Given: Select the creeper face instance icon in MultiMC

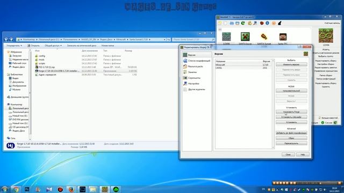Looking at the screenshot, I should click(245, 37).
